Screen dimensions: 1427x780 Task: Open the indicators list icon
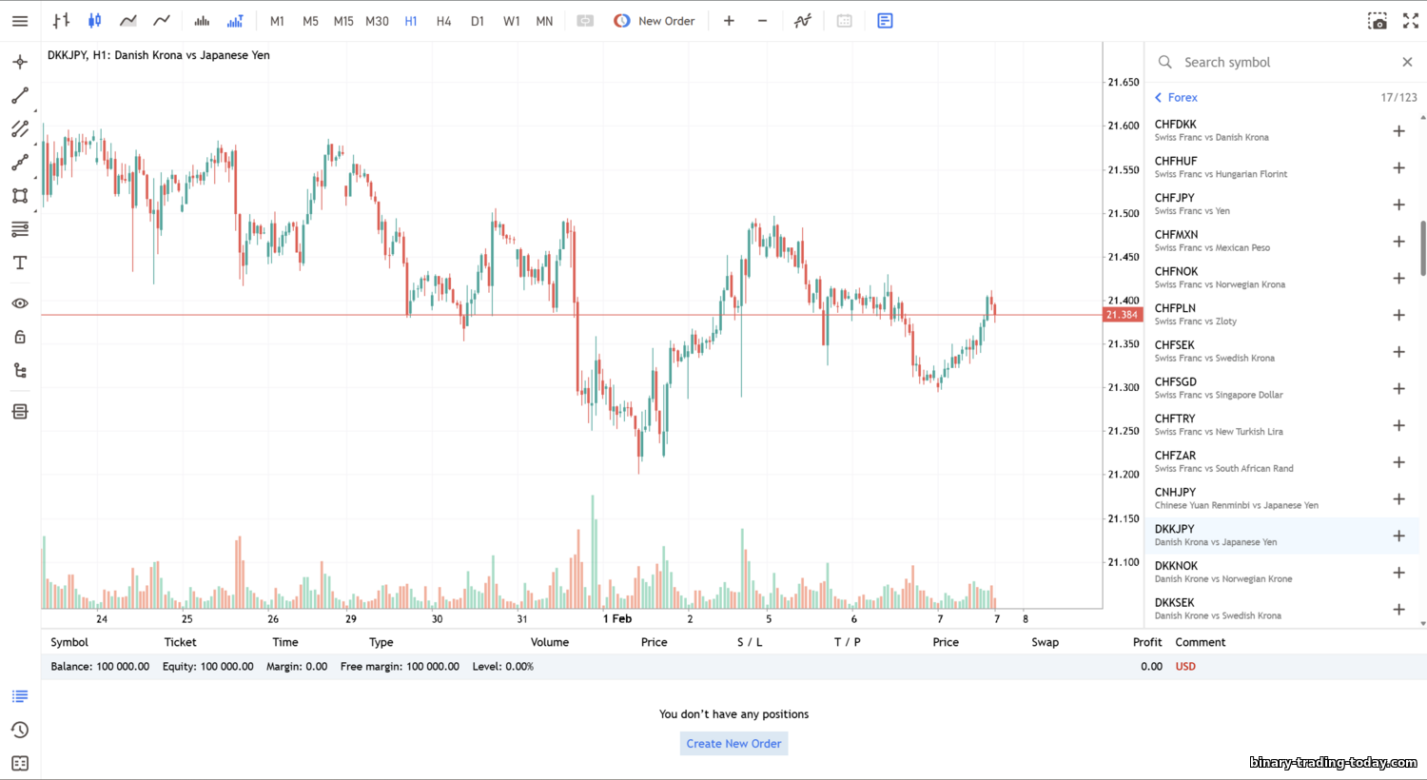pyautogui.click(x=803, y=21)
